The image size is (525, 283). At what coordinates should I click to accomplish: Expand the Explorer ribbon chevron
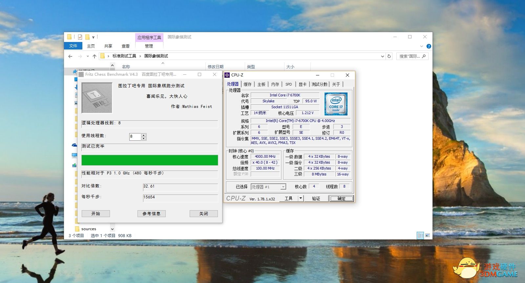tap(422, 46)
